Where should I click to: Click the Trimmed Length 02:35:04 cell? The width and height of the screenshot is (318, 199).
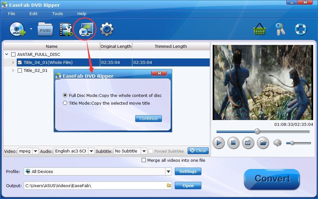tap(171, 62)
